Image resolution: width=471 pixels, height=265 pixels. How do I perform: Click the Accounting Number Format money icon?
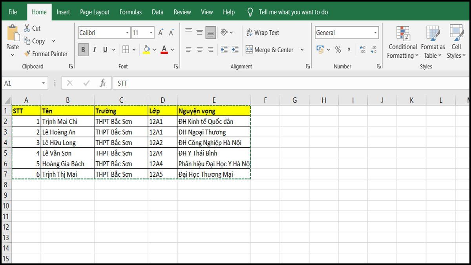click(320, 50)
